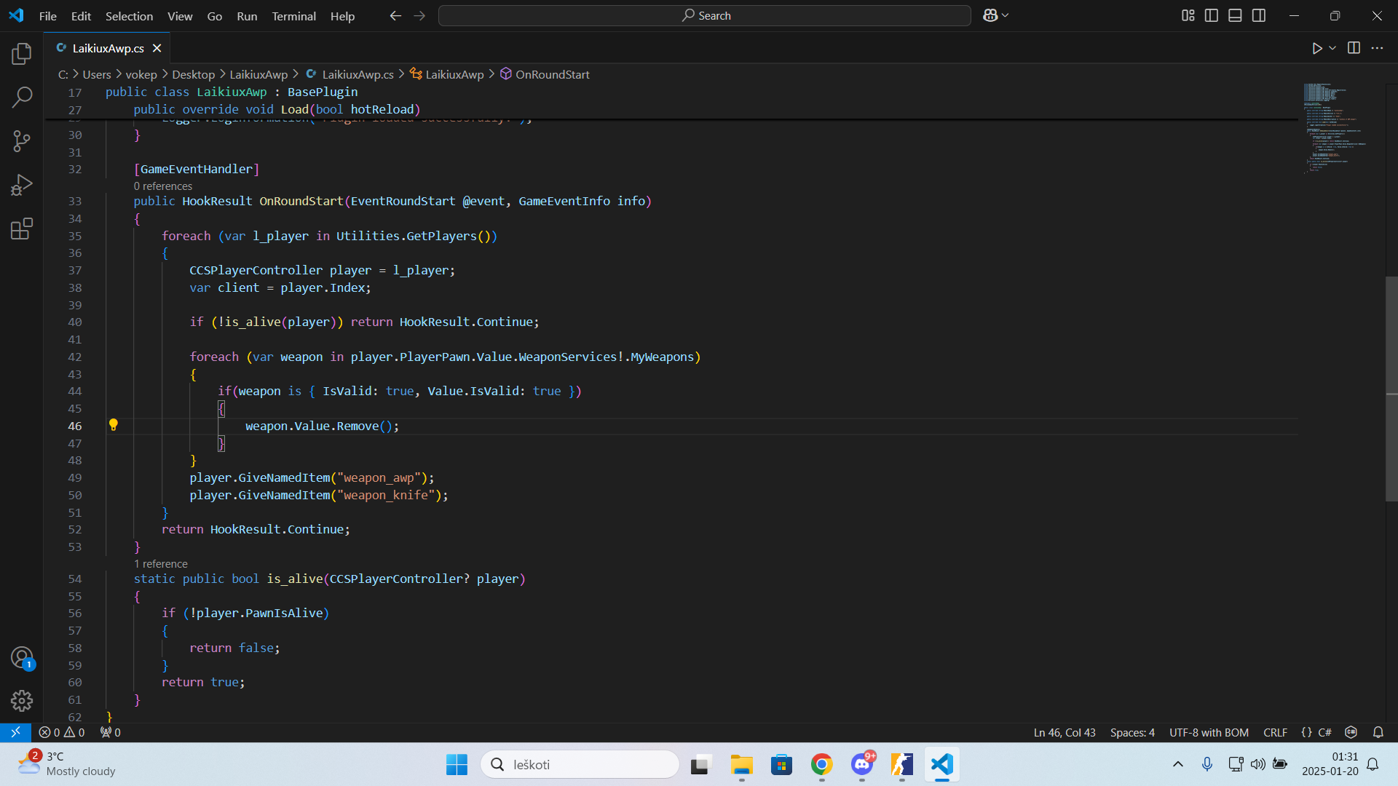The image size is (1398, 786).
Task: Change encoding via UTF-8 with BOM
Action: [1209, 732]
